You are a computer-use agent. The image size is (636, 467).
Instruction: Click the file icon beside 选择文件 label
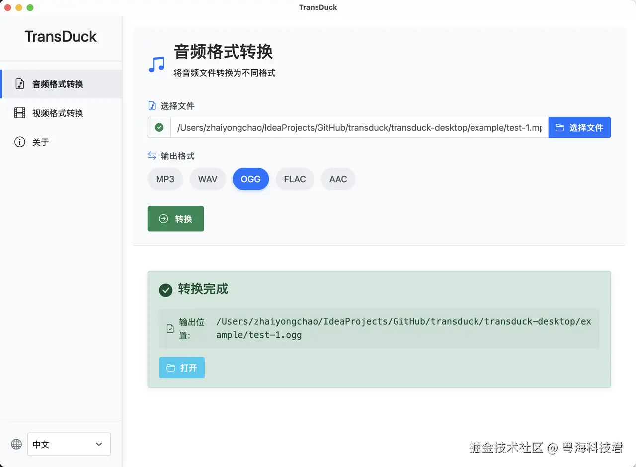[152, 106]
